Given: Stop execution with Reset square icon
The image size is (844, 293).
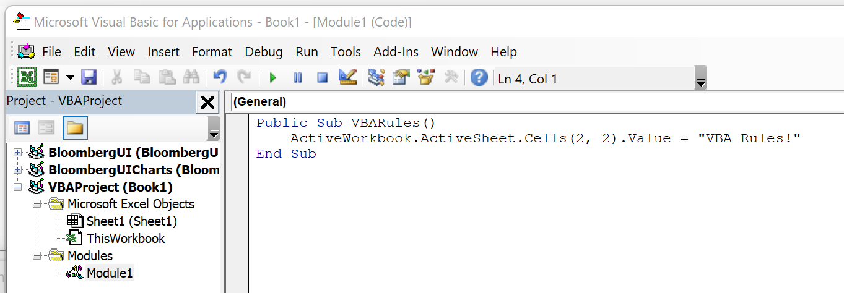Looking at the screenshot, I should (322, 78).
